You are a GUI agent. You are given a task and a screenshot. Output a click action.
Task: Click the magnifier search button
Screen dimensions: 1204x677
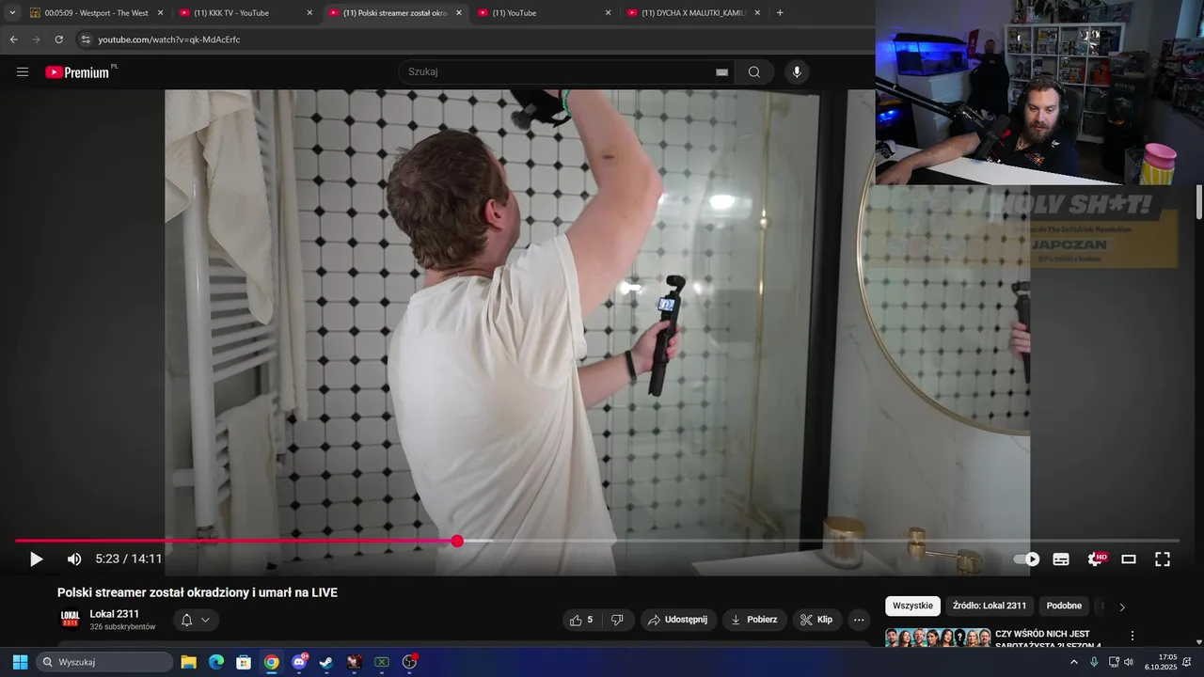pyautogui.click(x=754, y=72)
